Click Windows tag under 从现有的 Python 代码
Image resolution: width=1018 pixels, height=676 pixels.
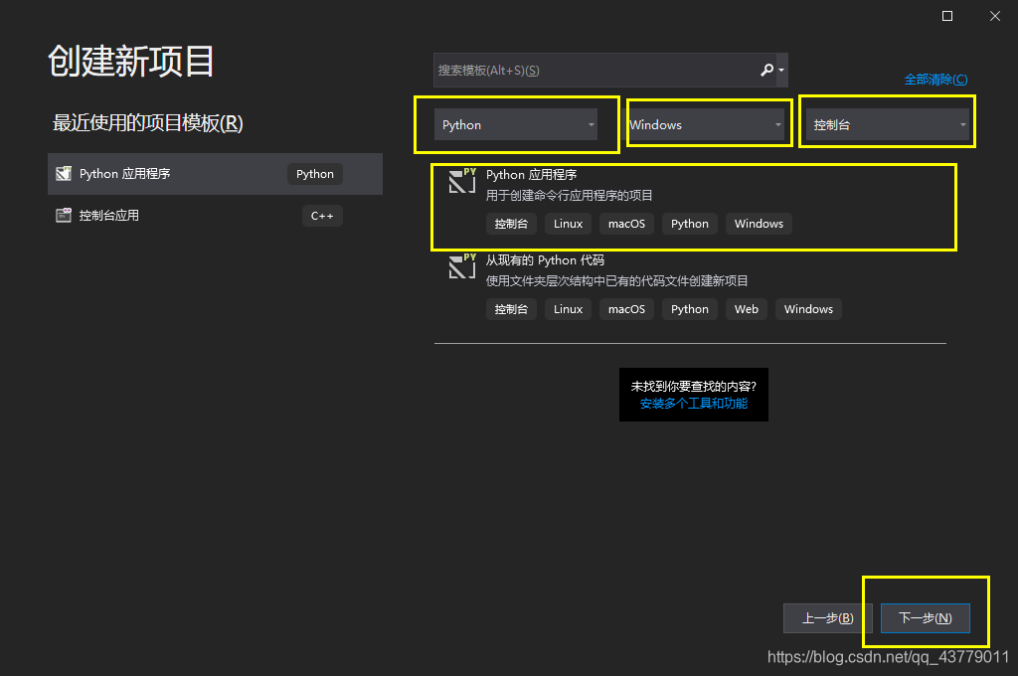point(808,309)
